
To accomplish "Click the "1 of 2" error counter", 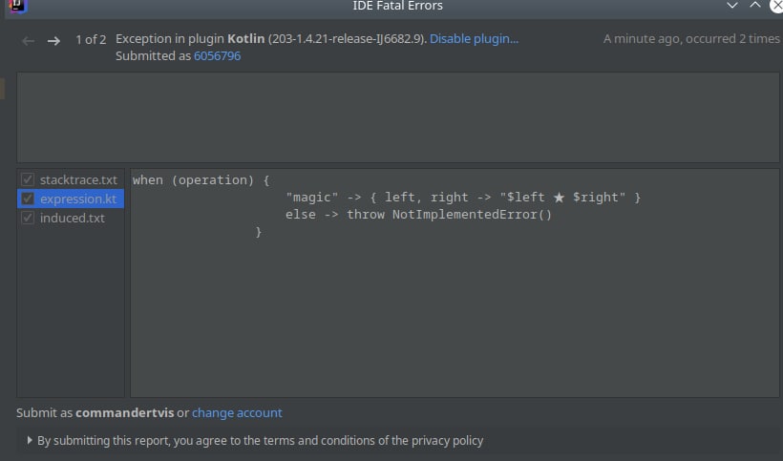I will tap(91, 40).
